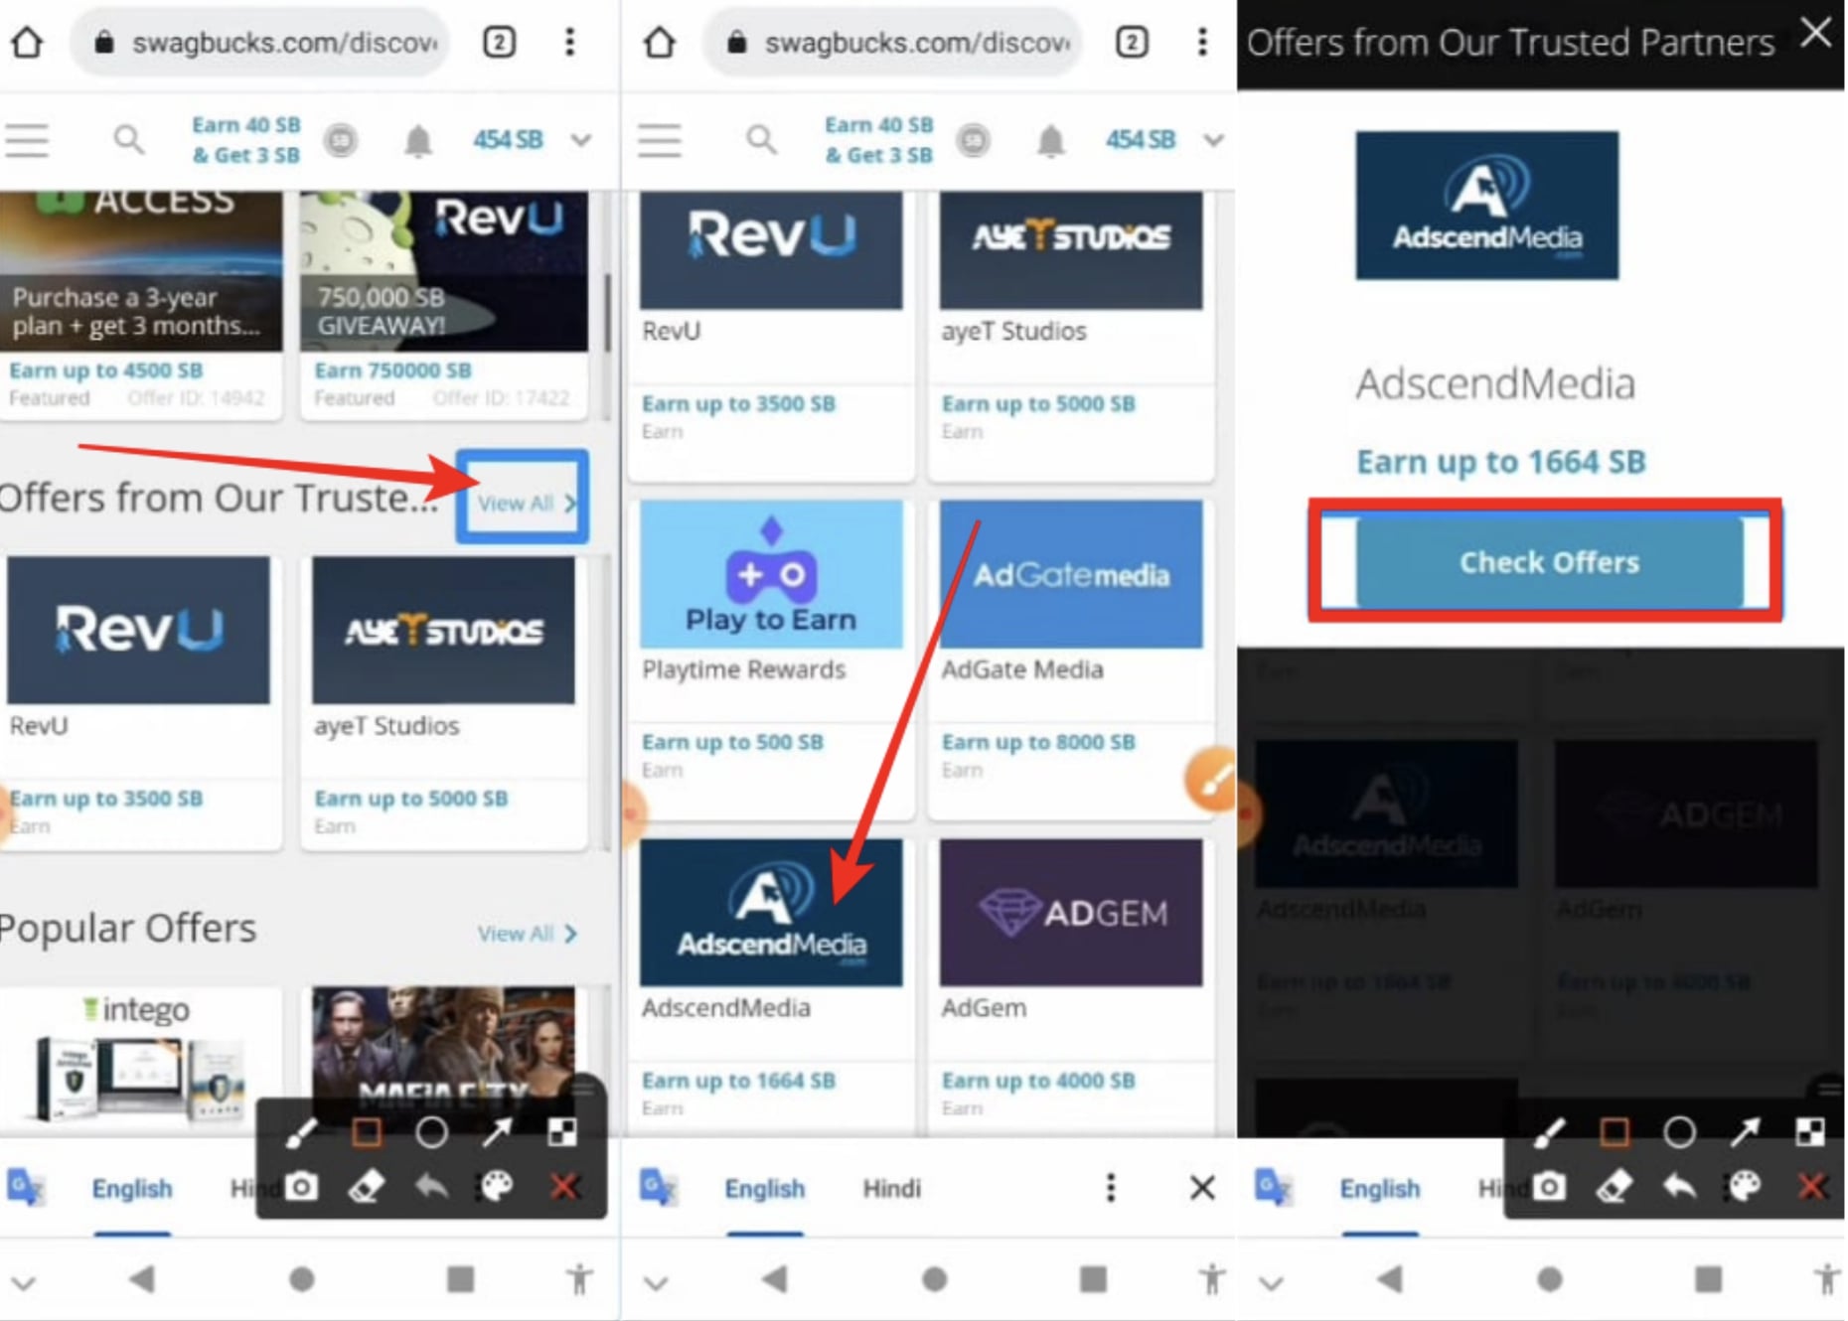
Task: Tap the orange floating pen button
Action: tap(1212, 781)
